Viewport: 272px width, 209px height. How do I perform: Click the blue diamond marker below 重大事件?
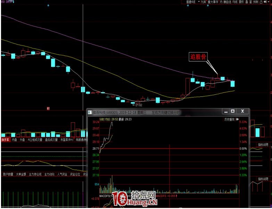click(208, 5)
